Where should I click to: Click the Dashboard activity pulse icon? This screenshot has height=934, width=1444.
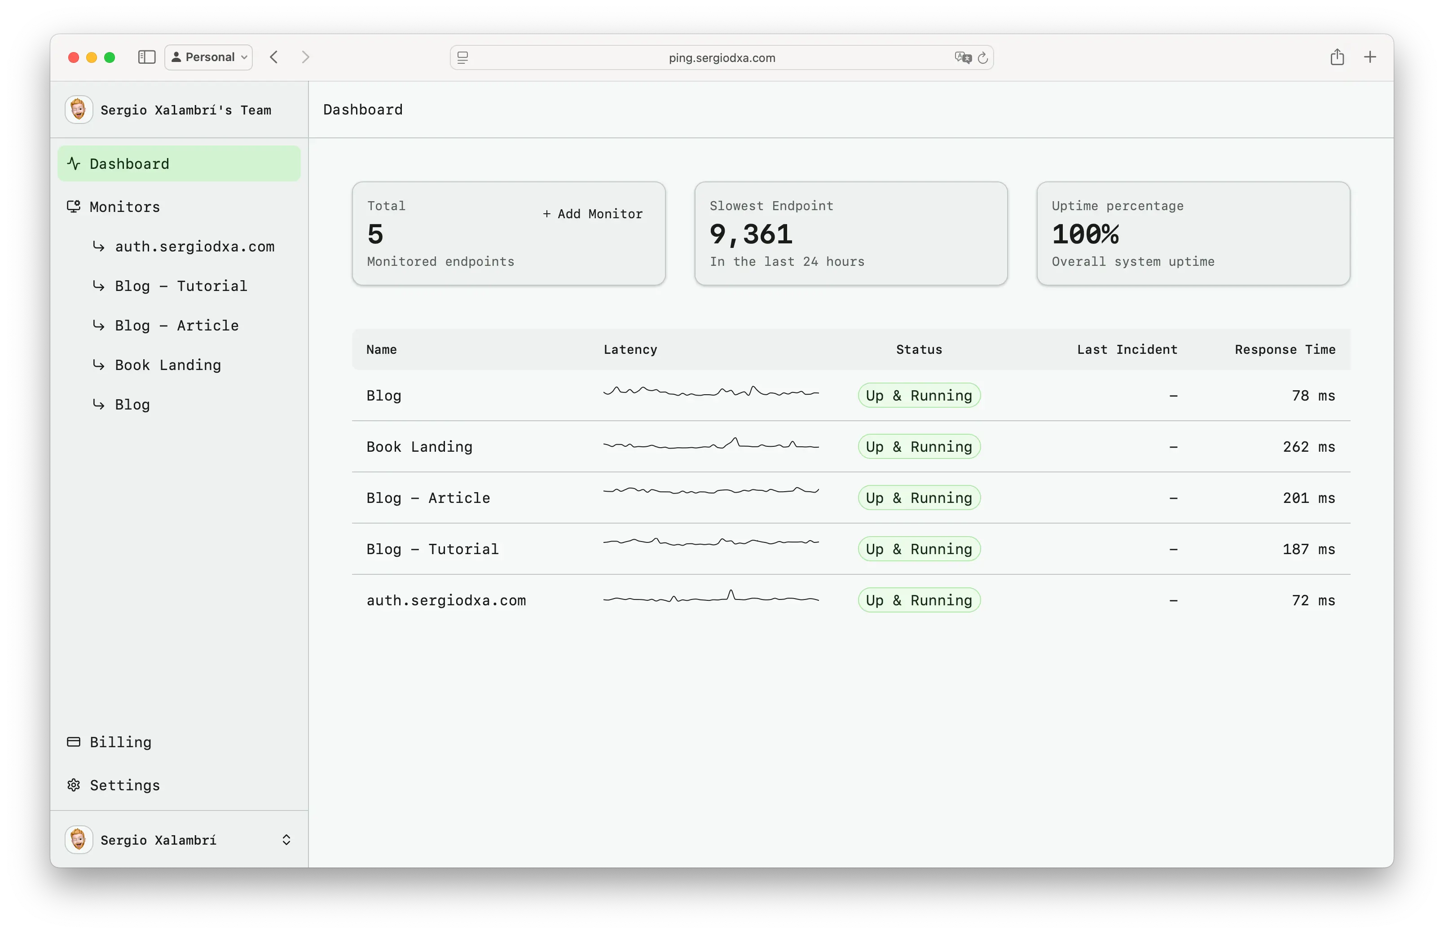74,164
